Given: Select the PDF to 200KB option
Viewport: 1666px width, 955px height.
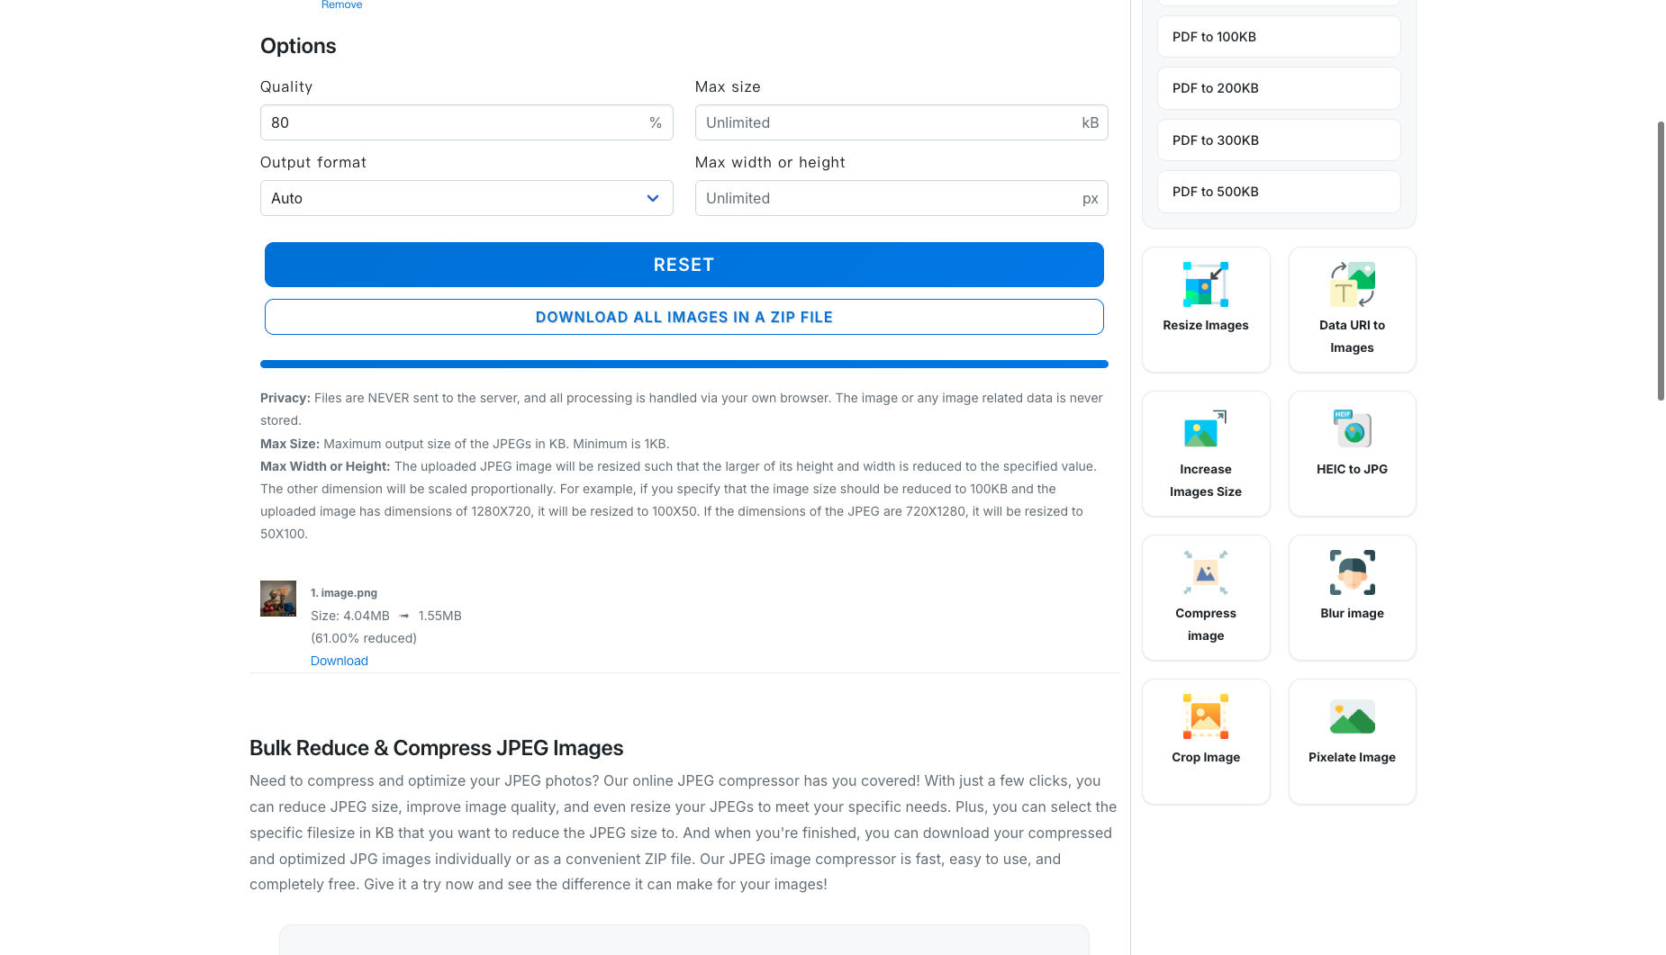Looking at the screenshot, I should (x=1279, y=88).
